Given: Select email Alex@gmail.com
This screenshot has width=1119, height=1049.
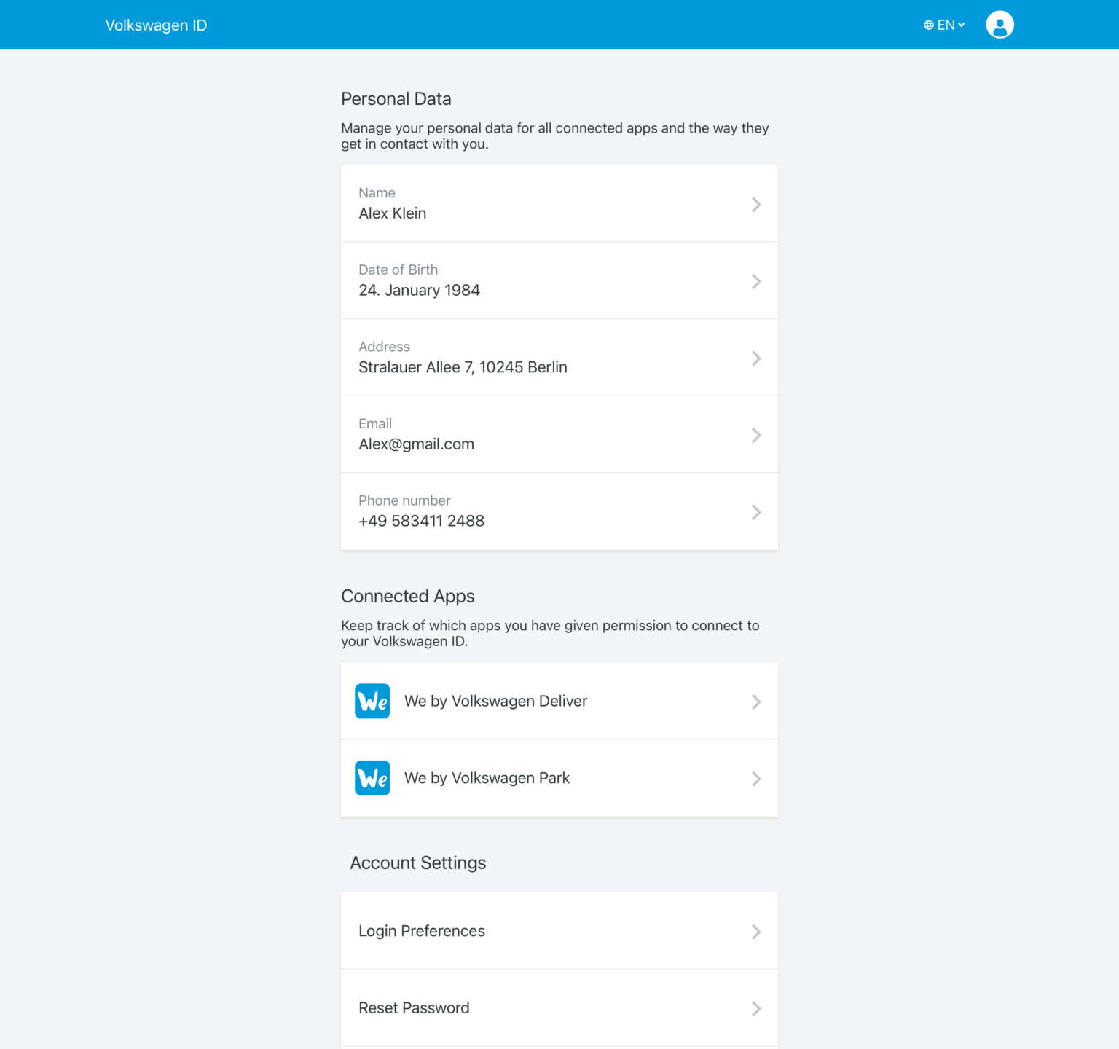Looking at the screenshot, I should point(417,444).
